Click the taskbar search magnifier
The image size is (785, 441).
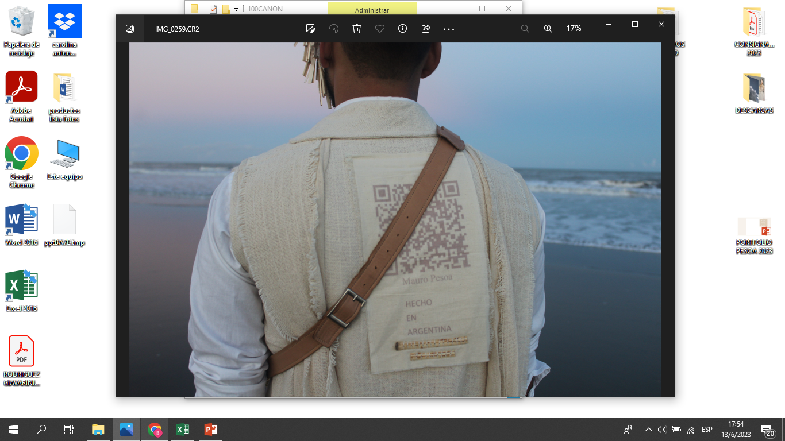41,430
